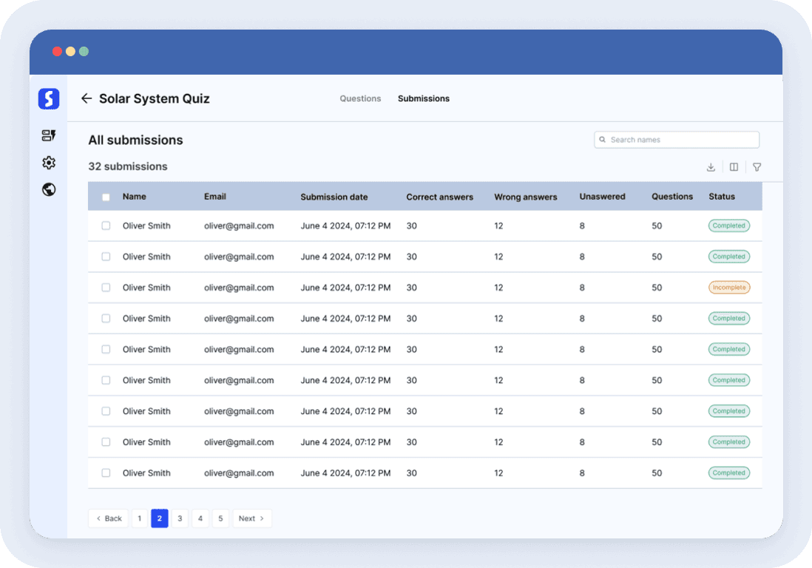The width and height of the screenshot is (812, 568).
Task: Click the blue S app logo
Action: click(49, 98)
